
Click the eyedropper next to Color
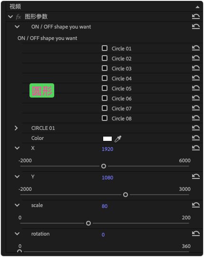[x=118, y=138]
